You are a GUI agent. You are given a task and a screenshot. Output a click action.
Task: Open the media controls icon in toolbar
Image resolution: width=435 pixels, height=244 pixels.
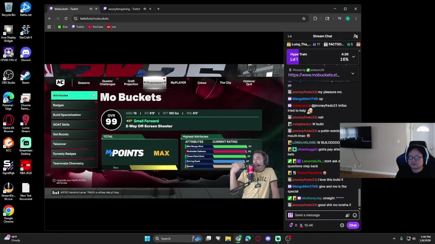pos(340,19)
